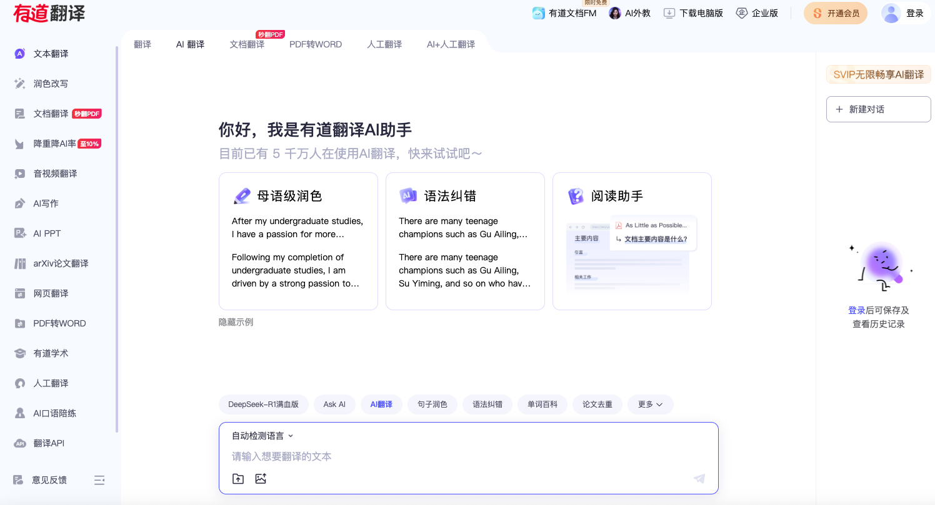Click the 登录 link in history panel
935x505 pixels.
[x=856, y=310]
